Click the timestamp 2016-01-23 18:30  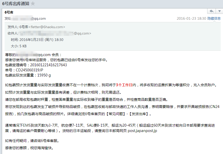191,18
